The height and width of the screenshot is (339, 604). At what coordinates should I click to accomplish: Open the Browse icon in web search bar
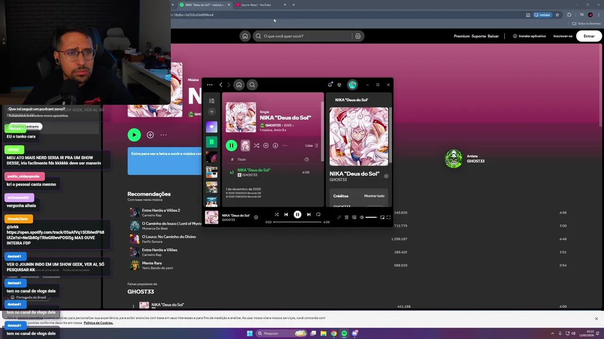(x=358, y=36)
